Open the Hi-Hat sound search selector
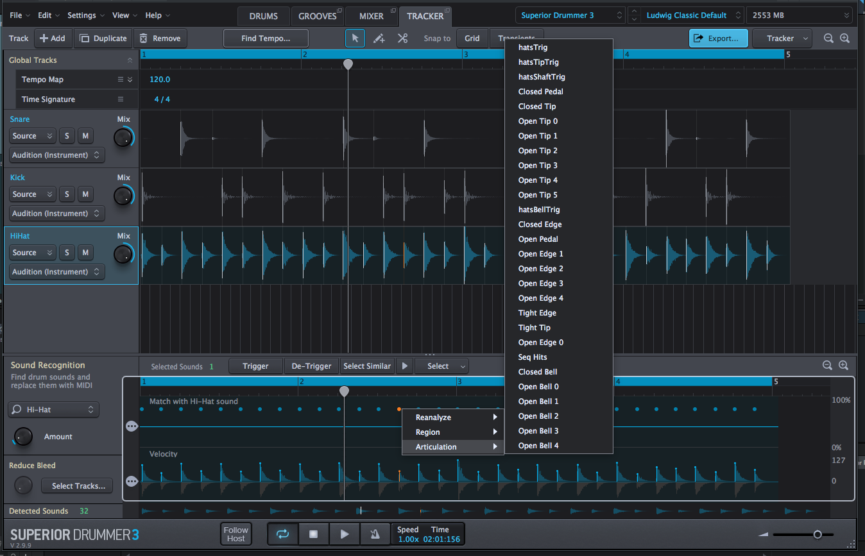This screenshot has width=865, height=556. tap(53, 409)
